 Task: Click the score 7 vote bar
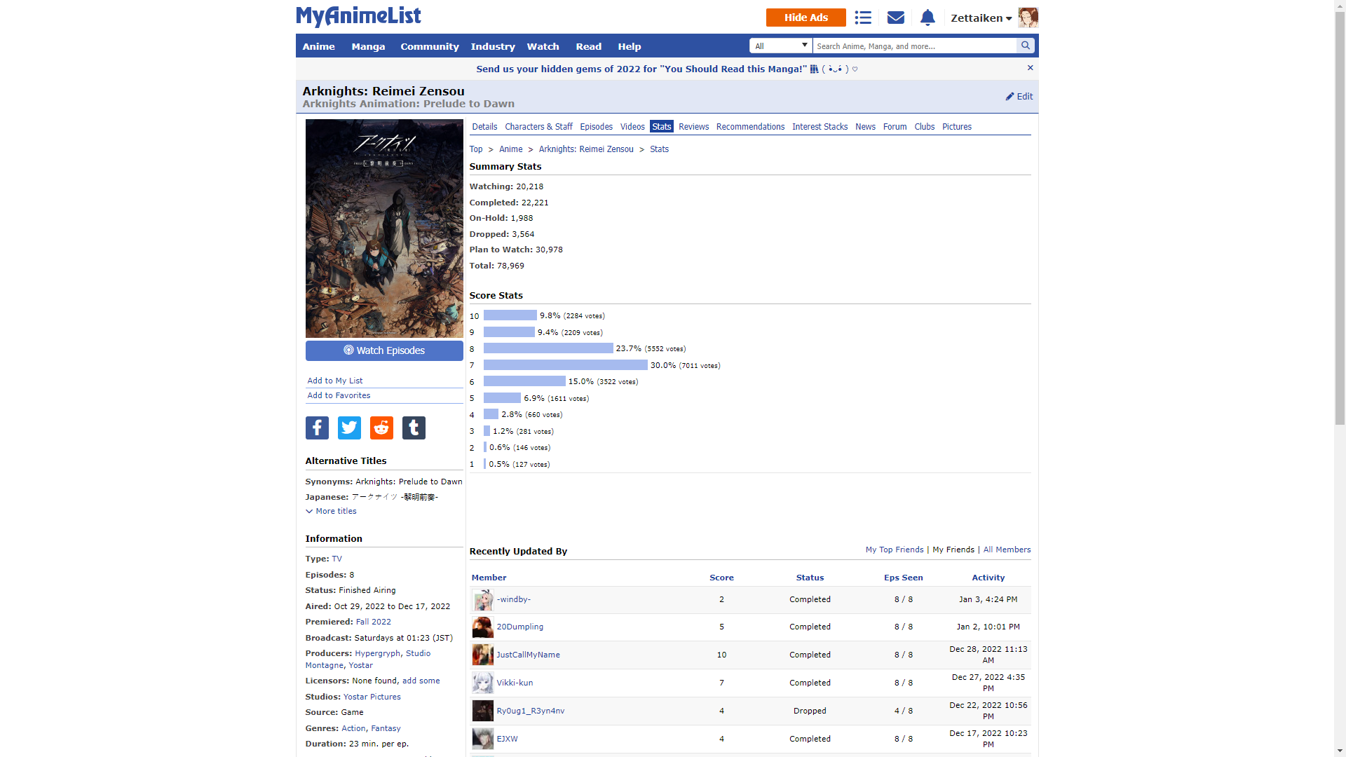565,365
